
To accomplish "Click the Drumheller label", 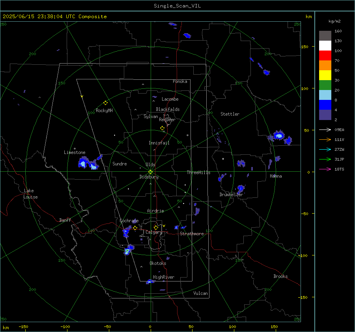I will click(x=231, y=195).
